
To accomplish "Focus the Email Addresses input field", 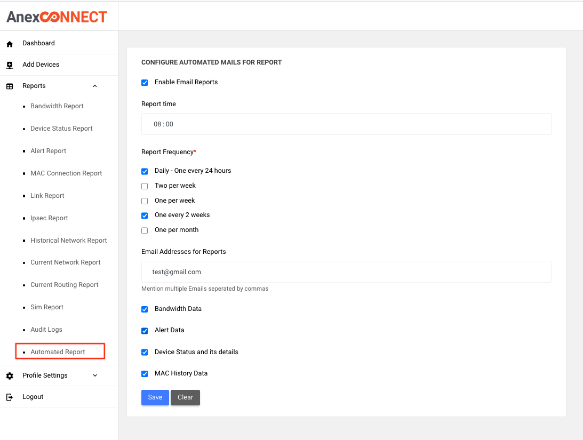I will coord(346,272).
